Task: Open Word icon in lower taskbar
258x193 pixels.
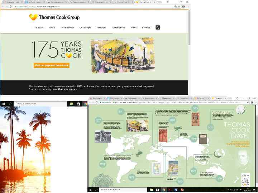Action: tap(176, 190)
